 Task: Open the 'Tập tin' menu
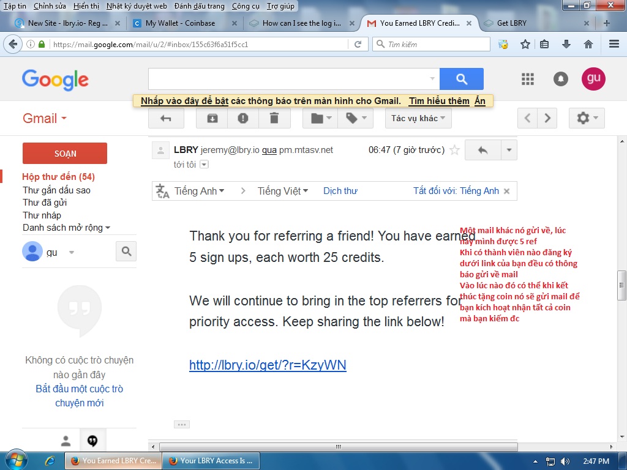click(15, 6)
